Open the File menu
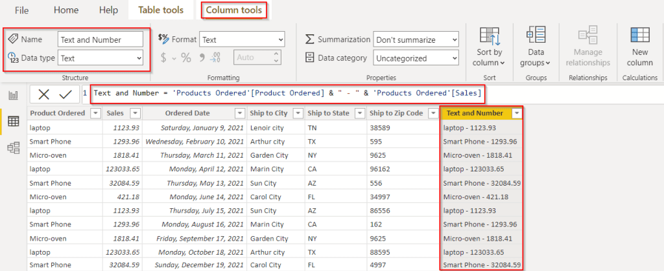The image size is (664, 271). point(21,10)
